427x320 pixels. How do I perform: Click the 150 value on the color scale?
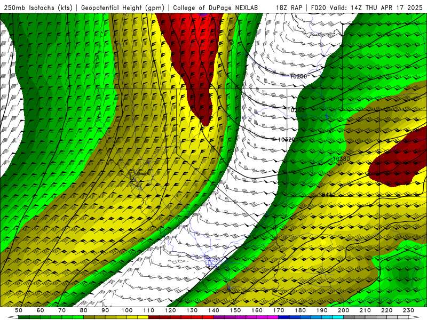[235, 310]
